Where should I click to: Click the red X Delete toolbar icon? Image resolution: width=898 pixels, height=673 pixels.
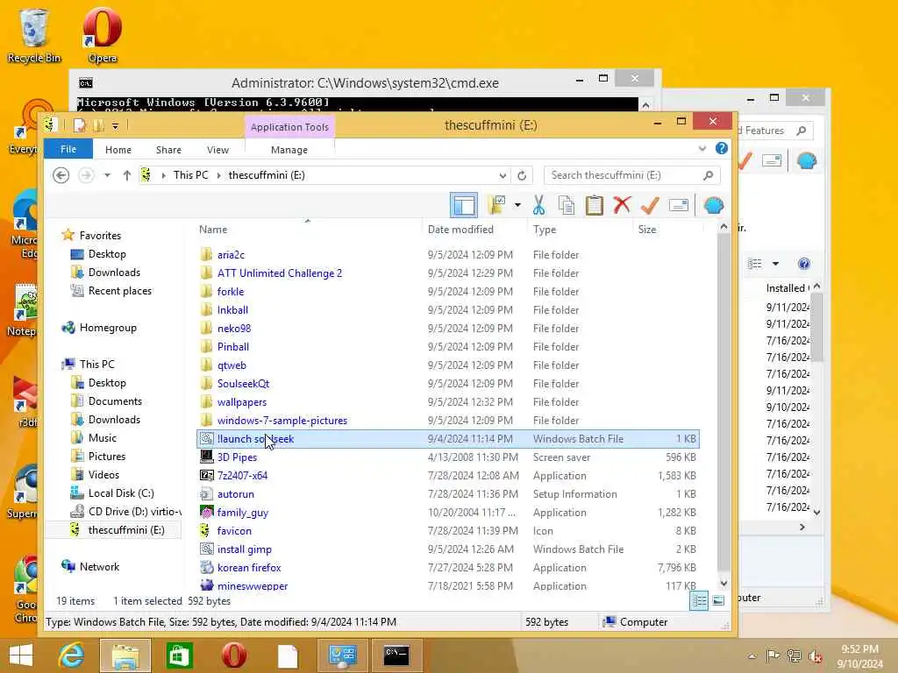[622, 205]
